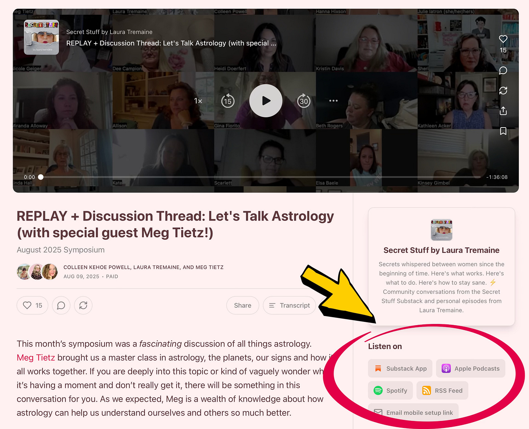Click the video progress bar handle
The height and width of the screenshot is (429, 529).
pyautogui.click(x=41, y=177)
